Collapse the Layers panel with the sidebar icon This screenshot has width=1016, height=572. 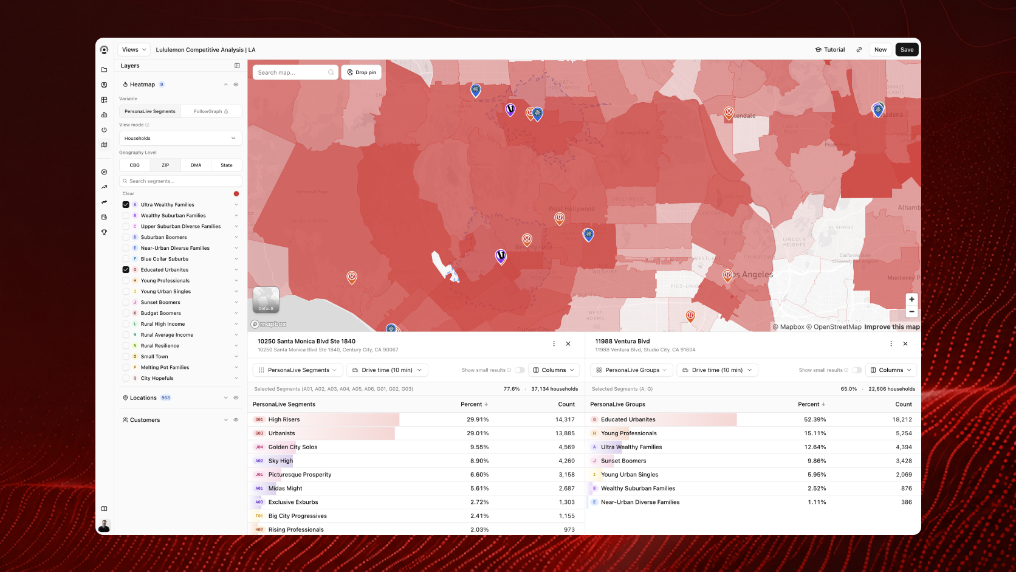pyautogui.click(x=237, y=66)
